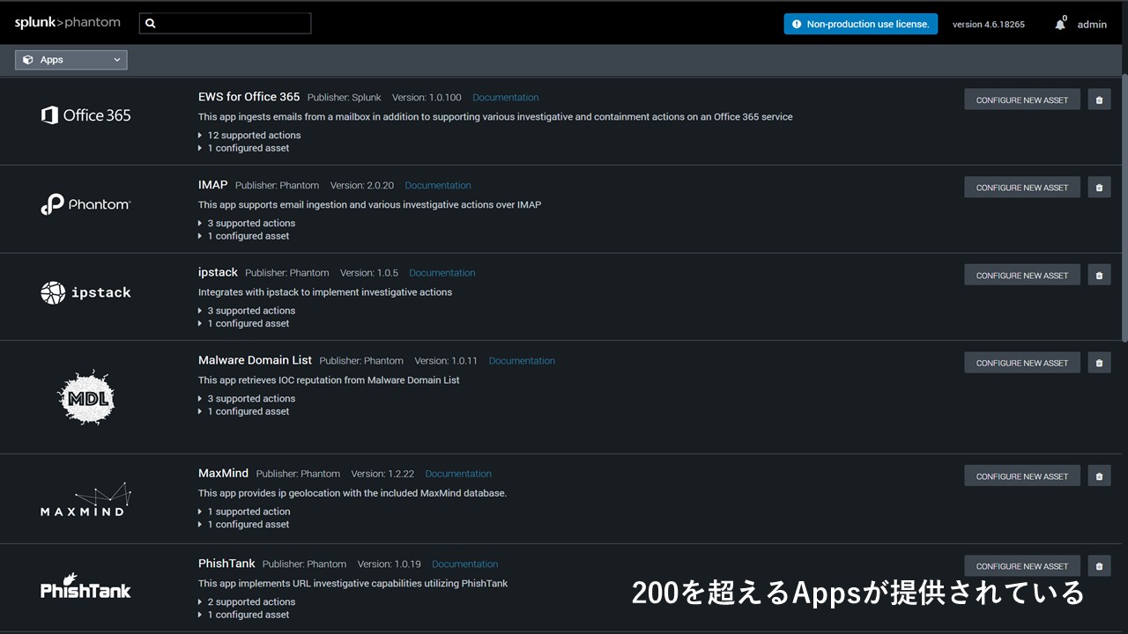
Task: Delete the Malware Domain List app
Action: [x=1099, y=362]
